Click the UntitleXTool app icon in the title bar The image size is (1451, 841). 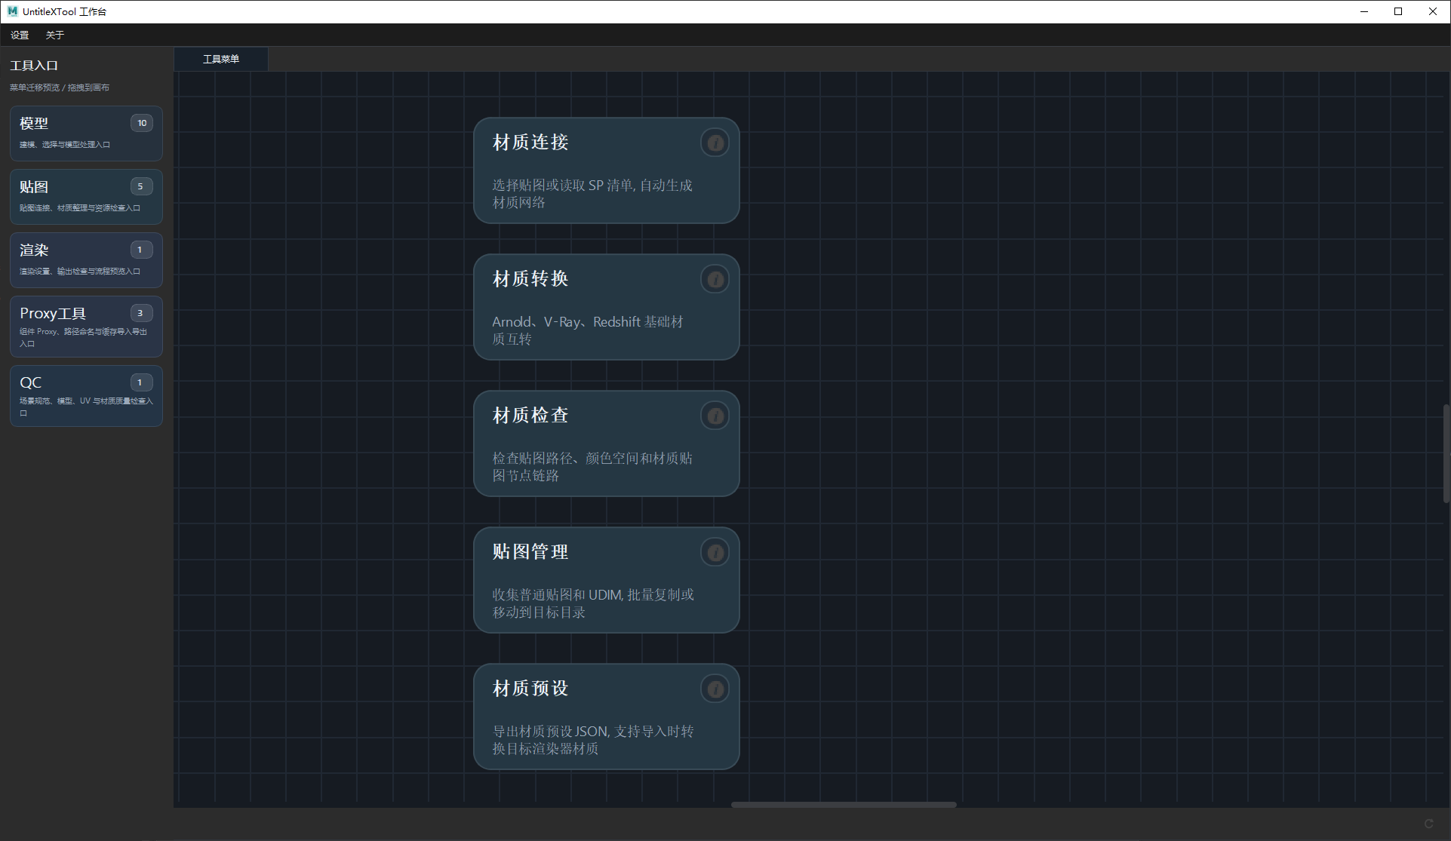pos(12,11)
